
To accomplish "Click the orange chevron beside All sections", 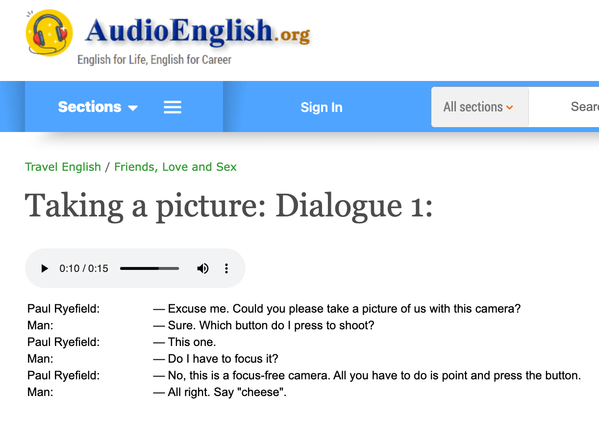I will coord(509,107).
